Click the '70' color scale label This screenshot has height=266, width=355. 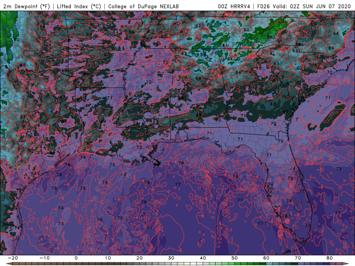click(x=298, y=258)
